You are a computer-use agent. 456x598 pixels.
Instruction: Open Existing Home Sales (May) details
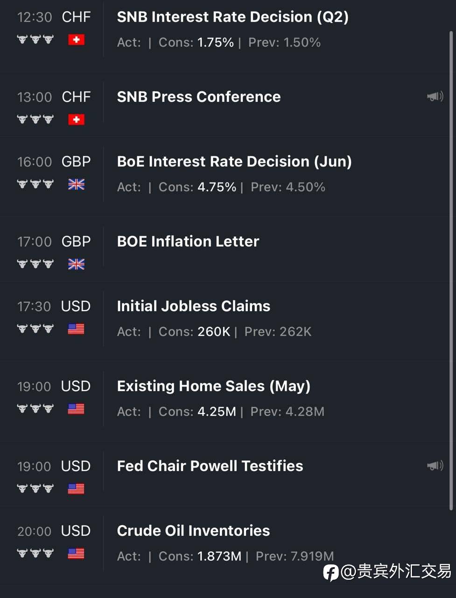pos(214,386)
